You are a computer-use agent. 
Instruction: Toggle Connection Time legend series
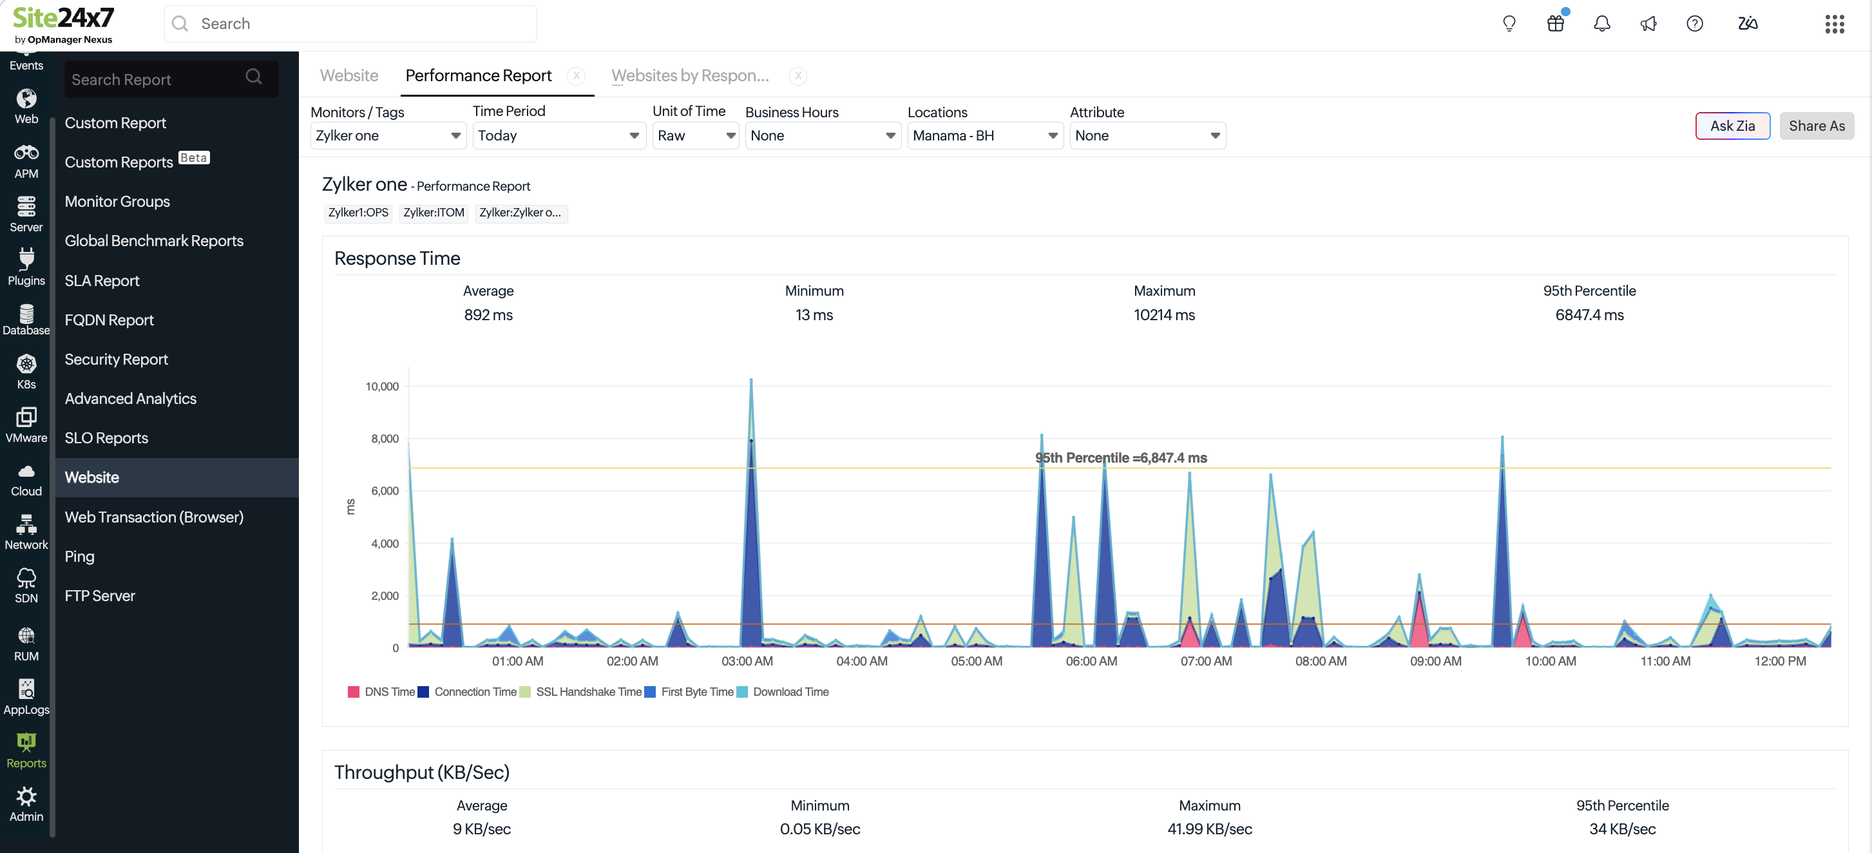tap(467, 692)
